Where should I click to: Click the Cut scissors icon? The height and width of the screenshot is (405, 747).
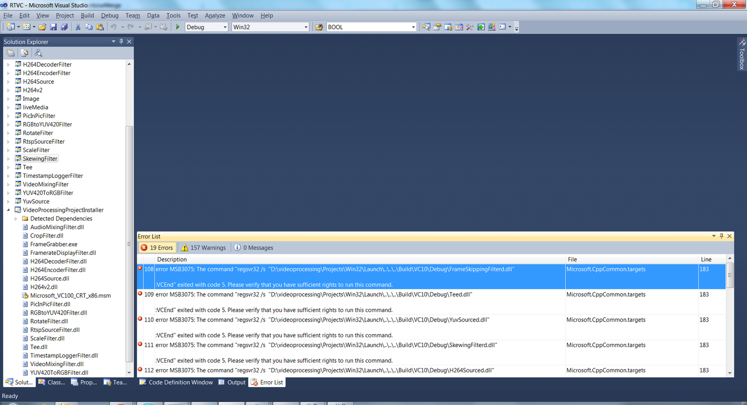click(78, 27)
